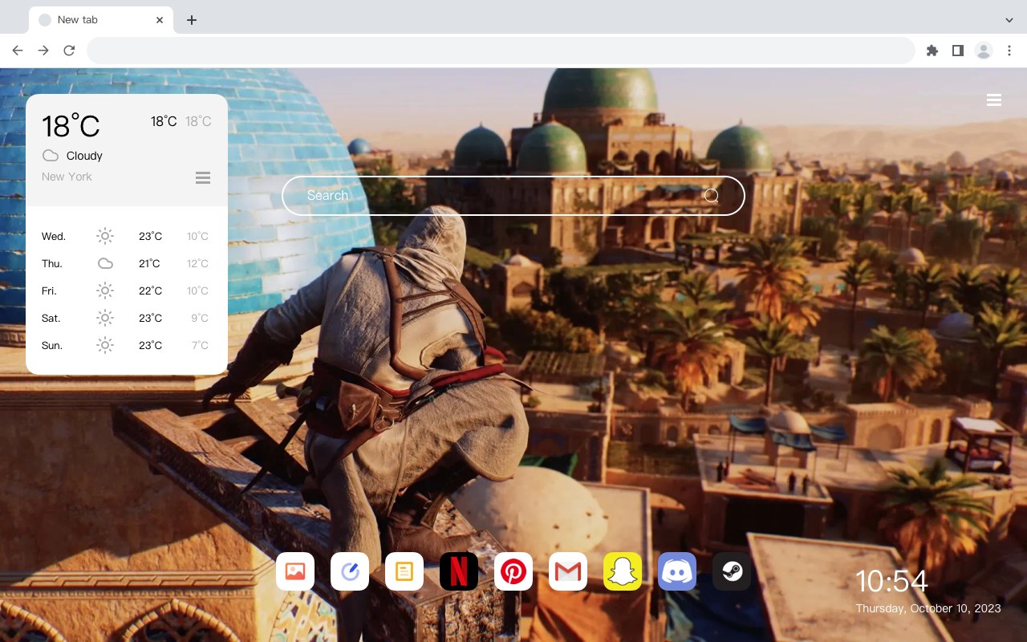Open the browser three-dot menu
This screenshot has width=1027, height=642.
1009,51
